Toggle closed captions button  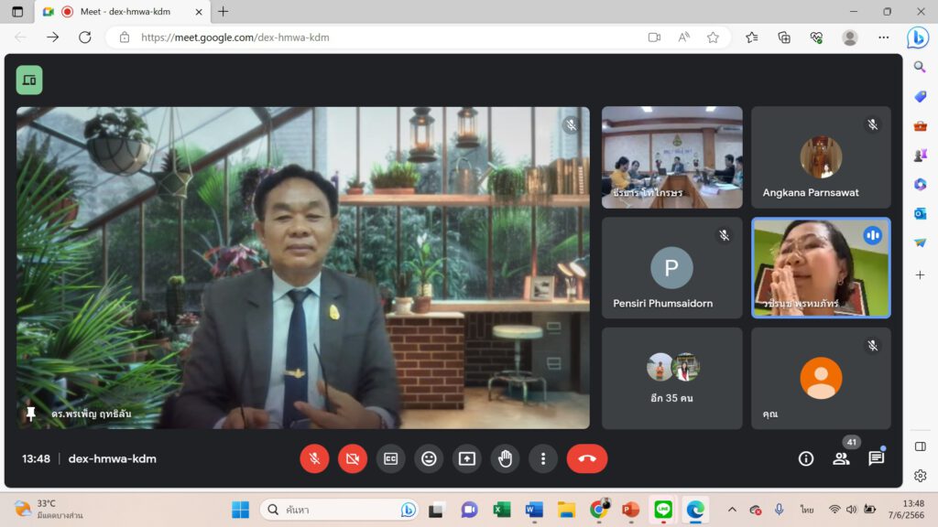click(x=390, y=458)
